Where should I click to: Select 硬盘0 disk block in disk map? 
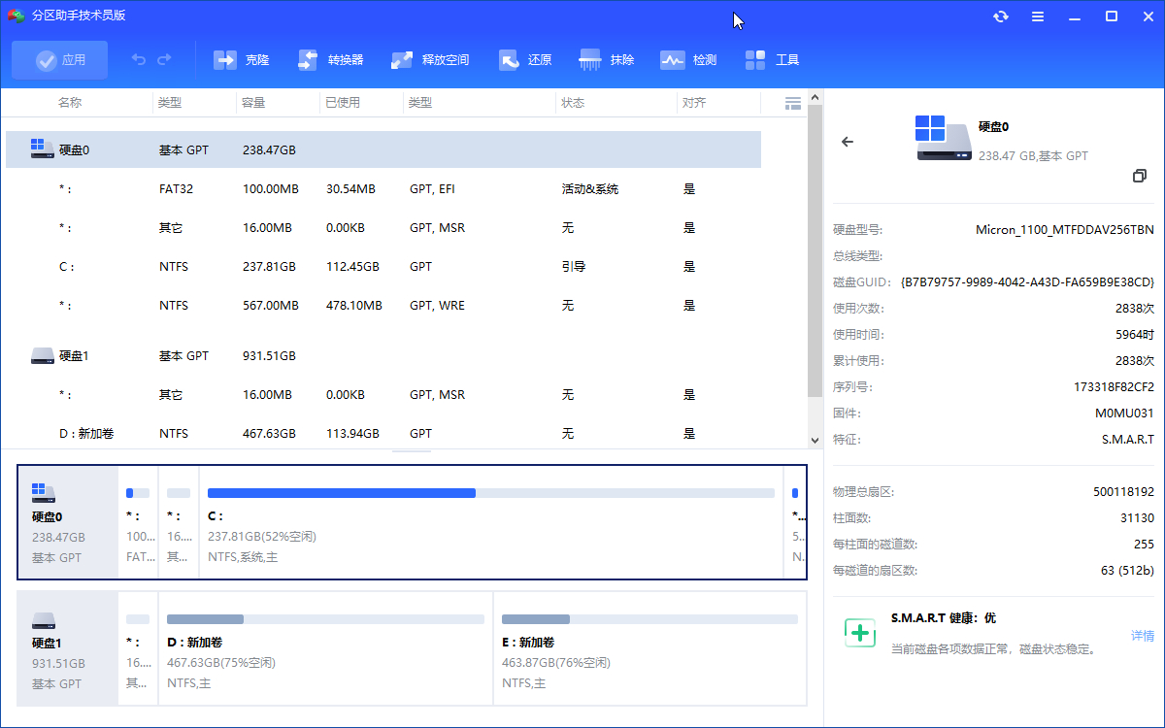[x=68, y=522]
